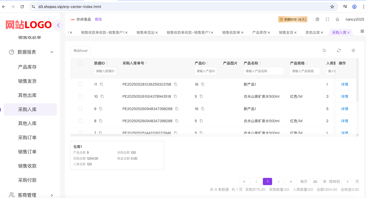Click the 修改 link beside 休闲食品
The height and width of the screenshot is (198, 366).
click(x=98, y=19)
